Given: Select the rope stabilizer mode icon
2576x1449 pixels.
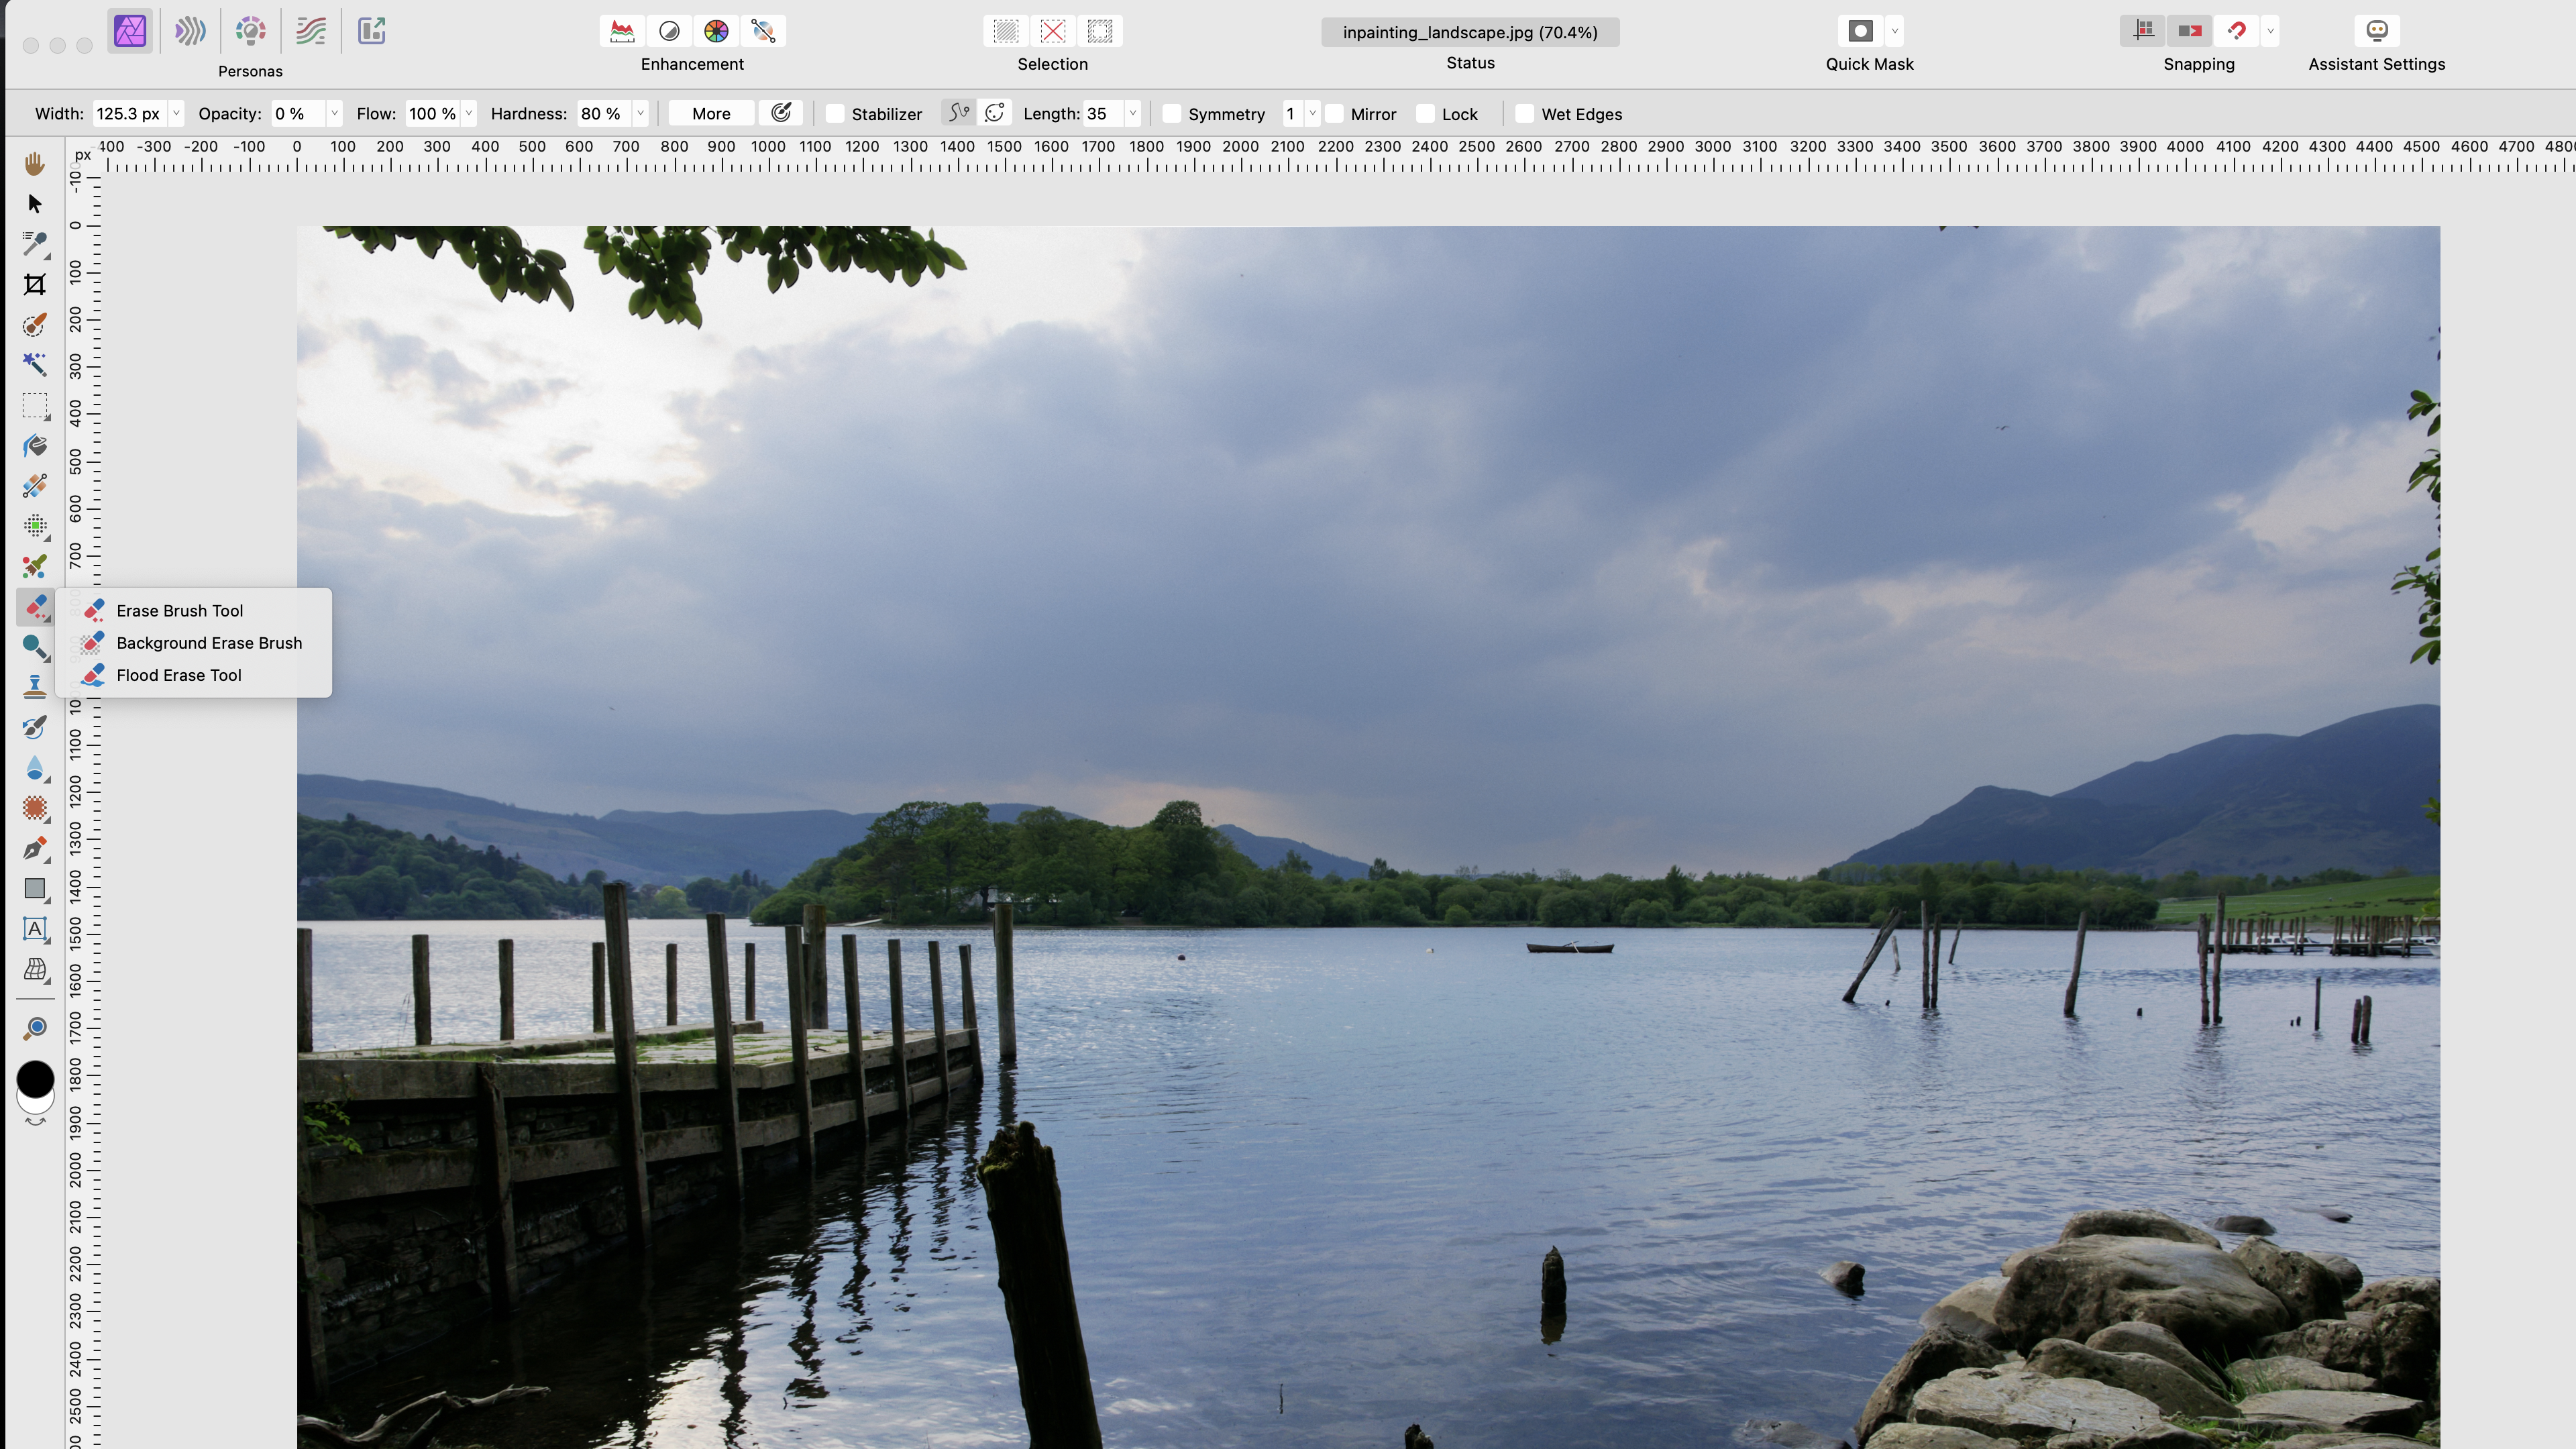Looking at the screenshot, I should (958, 113).
